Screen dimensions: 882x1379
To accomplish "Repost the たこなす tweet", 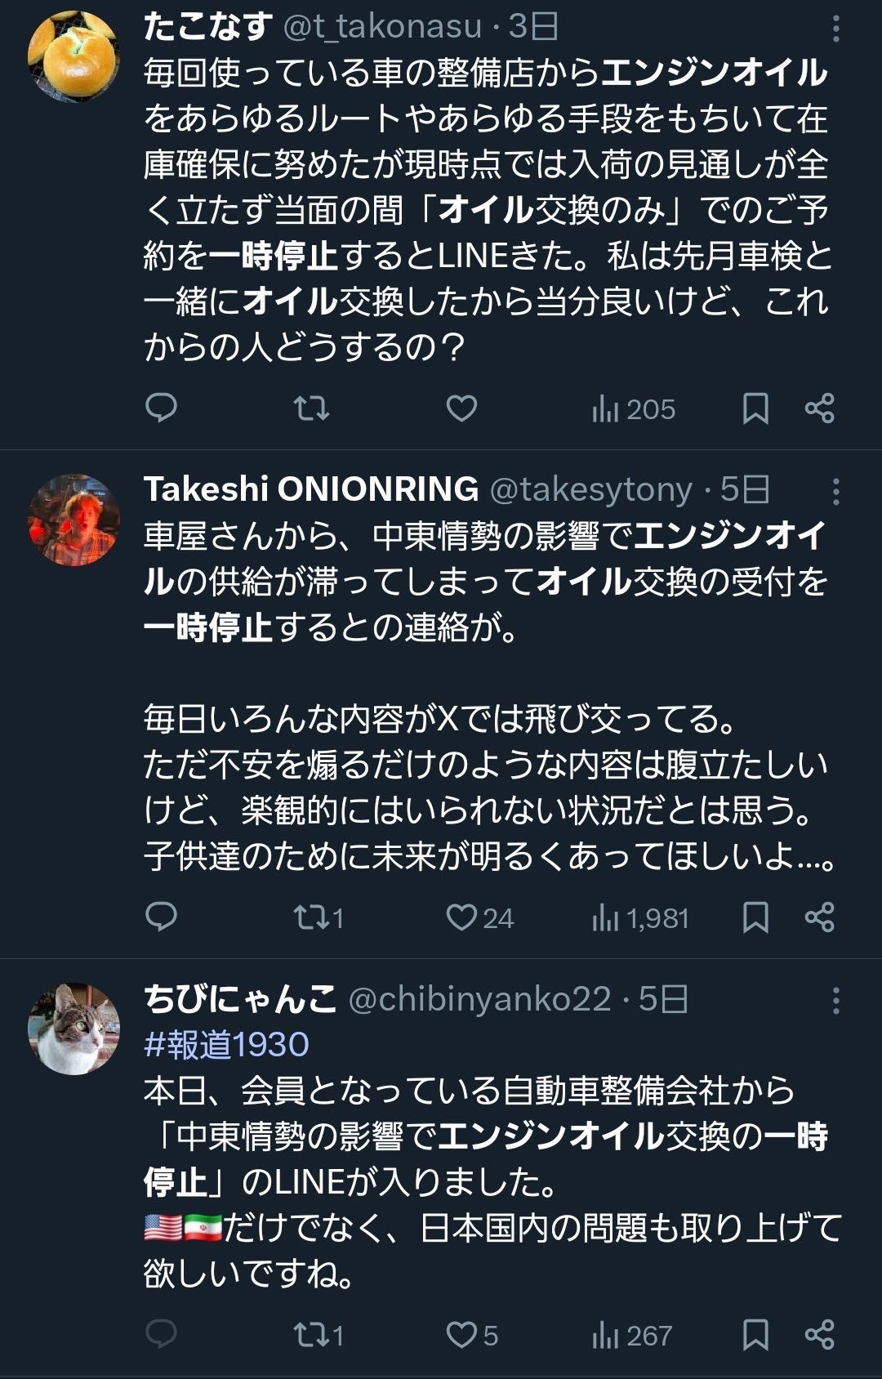I will (311, 408).
